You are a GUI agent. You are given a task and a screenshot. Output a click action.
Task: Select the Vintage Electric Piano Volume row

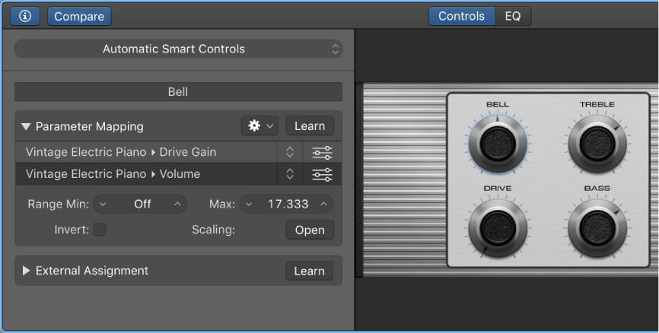[x=146, y=174]
